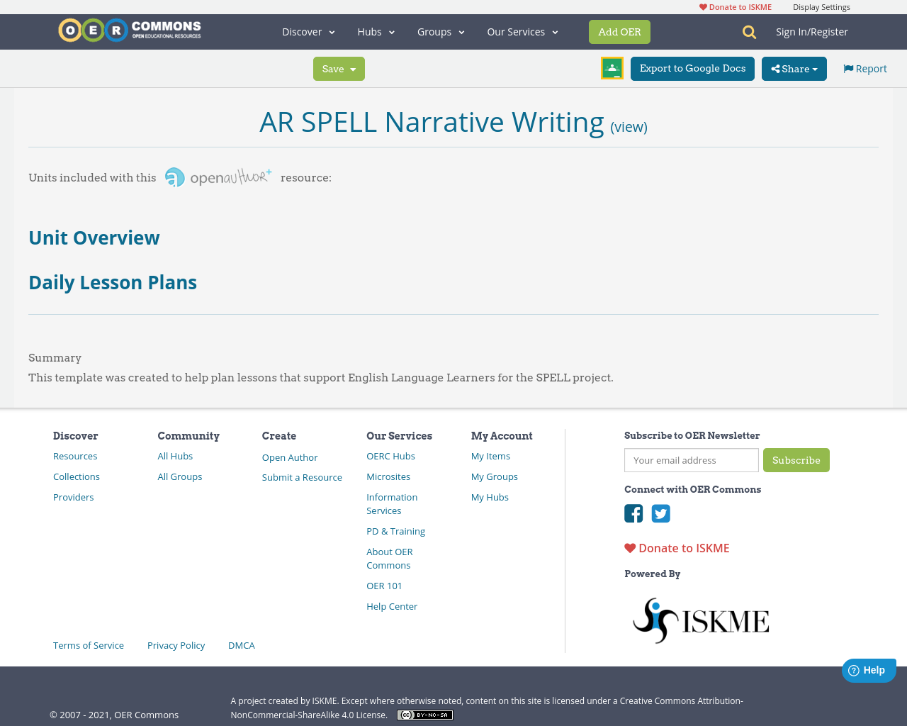
Task: Click the Sign In/Register link
Action: point(811,31)
